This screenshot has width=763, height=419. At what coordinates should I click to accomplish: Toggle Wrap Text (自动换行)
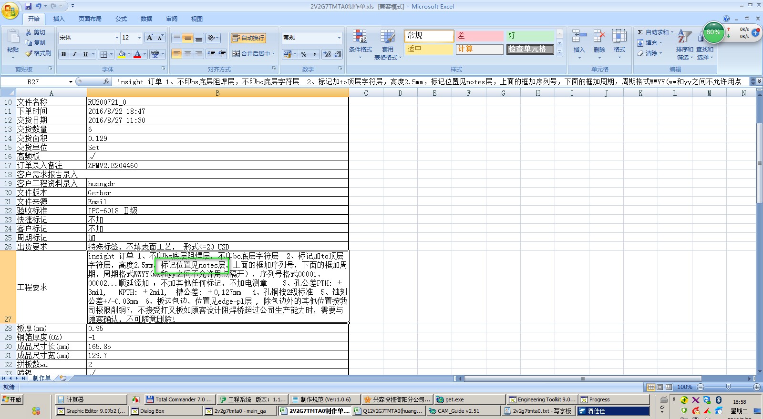coord(248,38)
